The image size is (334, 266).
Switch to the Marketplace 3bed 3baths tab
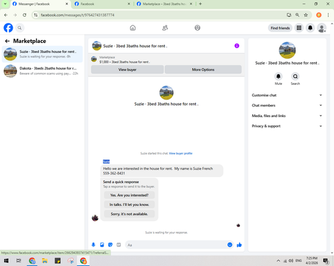164,4
